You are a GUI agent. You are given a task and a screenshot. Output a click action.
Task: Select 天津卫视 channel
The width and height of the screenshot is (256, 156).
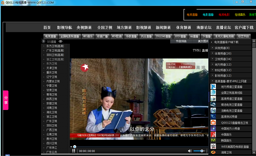pyautogui.click(x=52, y=68)
